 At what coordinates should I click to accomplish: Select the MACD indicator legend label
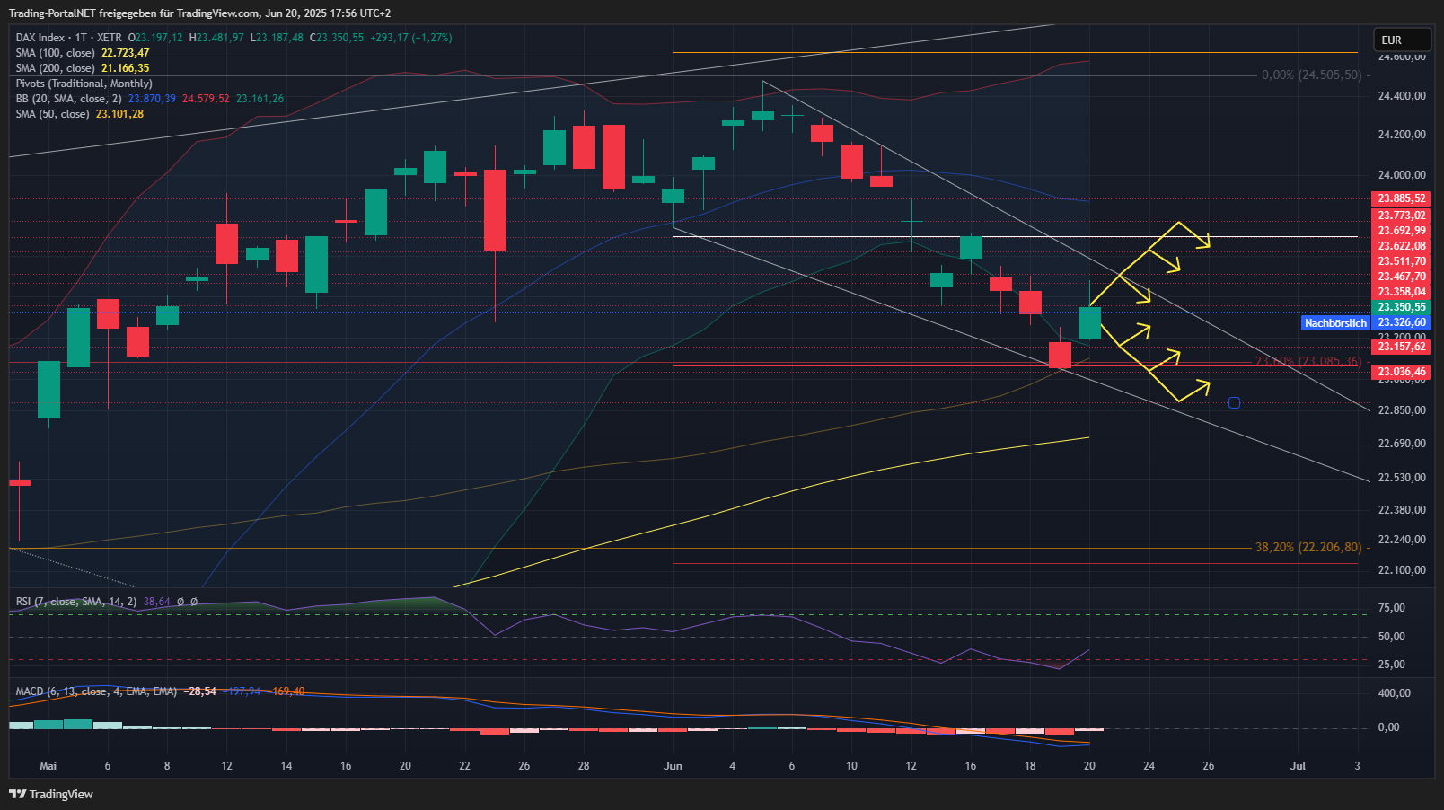click(95, 691)
